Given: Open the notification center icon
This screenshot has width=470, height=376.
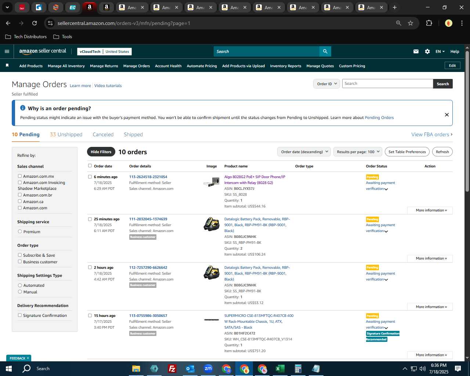Looking at the screenshot, I should point(458,369).
